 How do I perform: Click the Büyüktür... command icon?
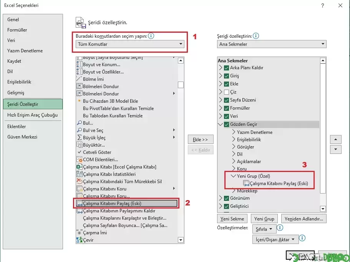pyautogui.click(x=80, y=145)
